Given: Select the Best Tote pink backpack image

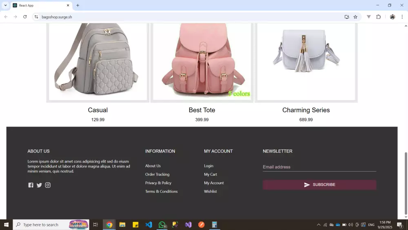Looking at the screenshot, I should 202,61.
